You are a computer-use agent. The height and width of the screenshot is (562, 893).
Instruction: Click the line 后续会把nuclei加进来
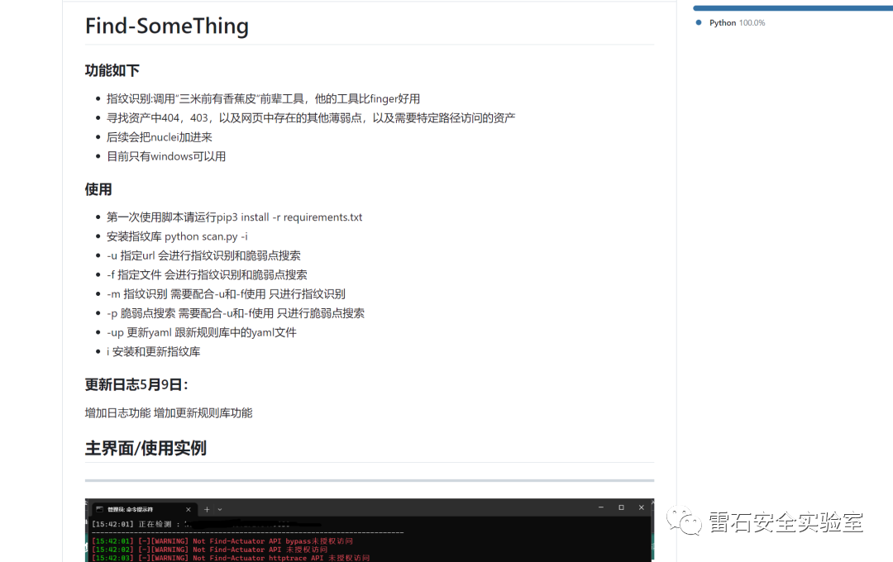[x=160, y=137]
